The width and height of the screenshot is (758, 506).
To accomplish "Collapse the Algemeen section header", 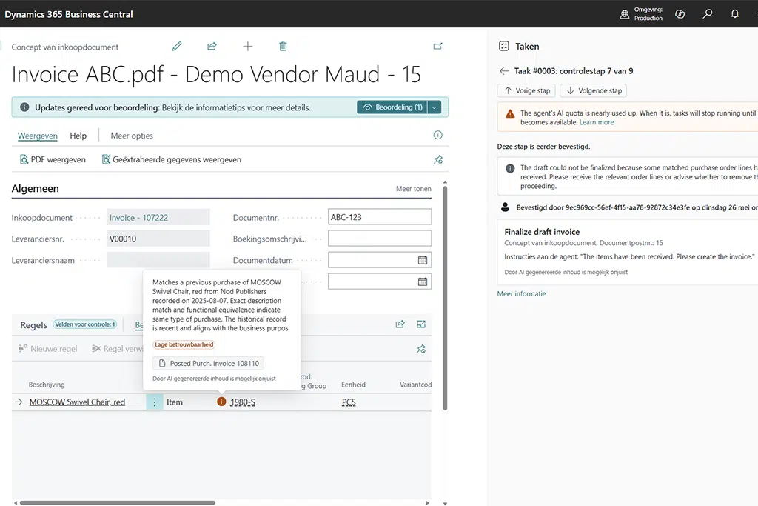I will (36, 189).
